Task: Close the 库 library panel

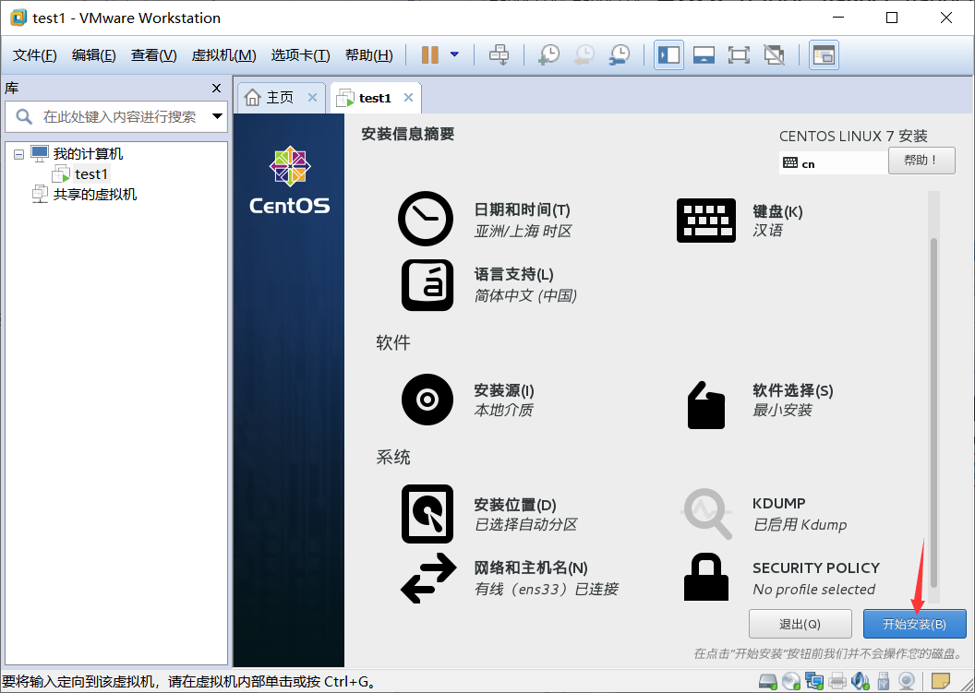Action: (x=216, y=89)
